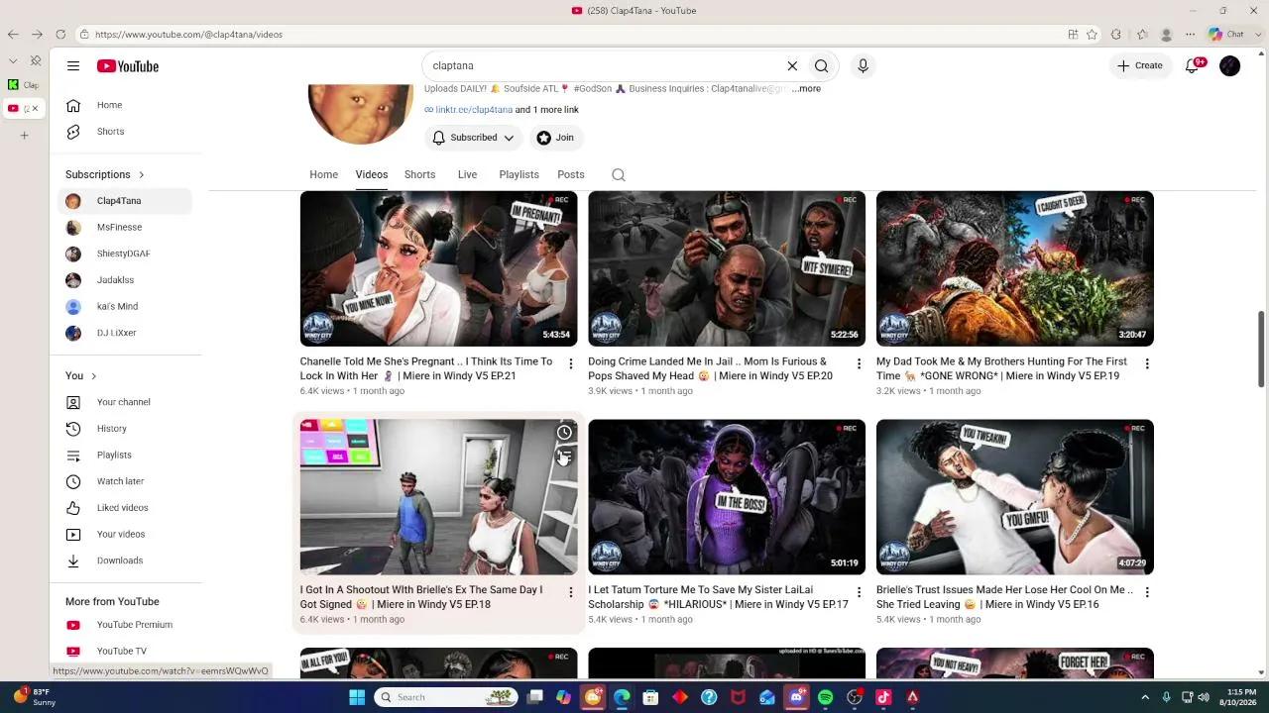Open the Subscribed notification dropdown
1269x713 pixels.
474,138
